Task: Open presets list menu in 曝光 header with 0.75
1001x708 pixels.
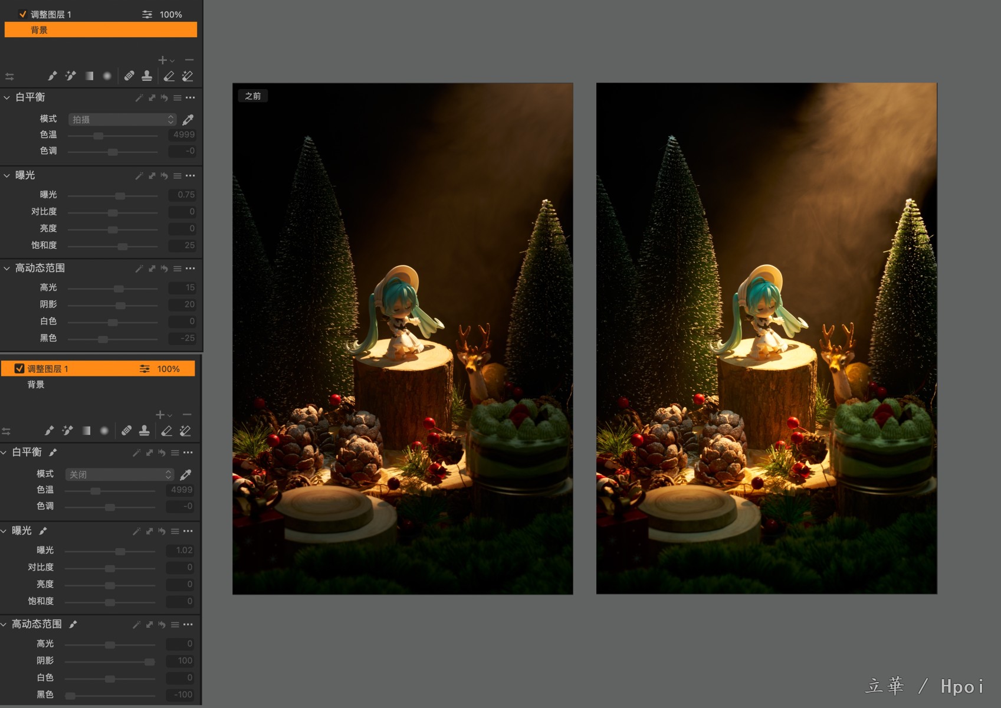Action: (177, 176)
